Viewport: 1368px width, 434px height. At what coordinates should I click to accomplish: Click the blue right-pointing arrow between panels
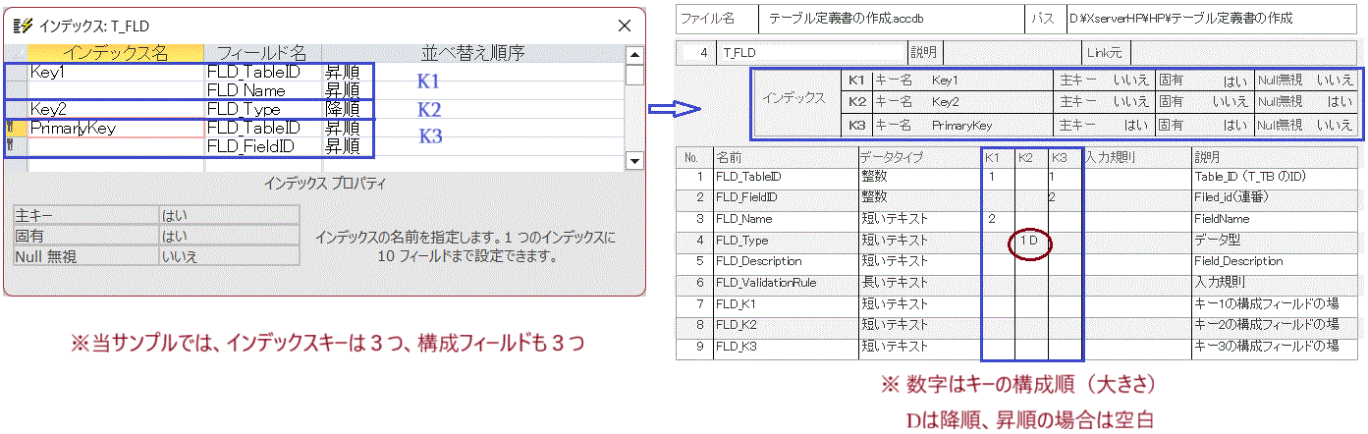673,109
